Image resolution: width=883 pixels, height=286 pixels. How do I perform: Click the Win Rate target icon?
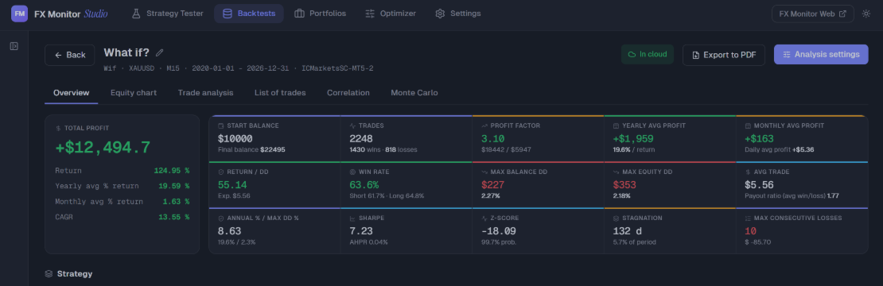click(352, 172)
